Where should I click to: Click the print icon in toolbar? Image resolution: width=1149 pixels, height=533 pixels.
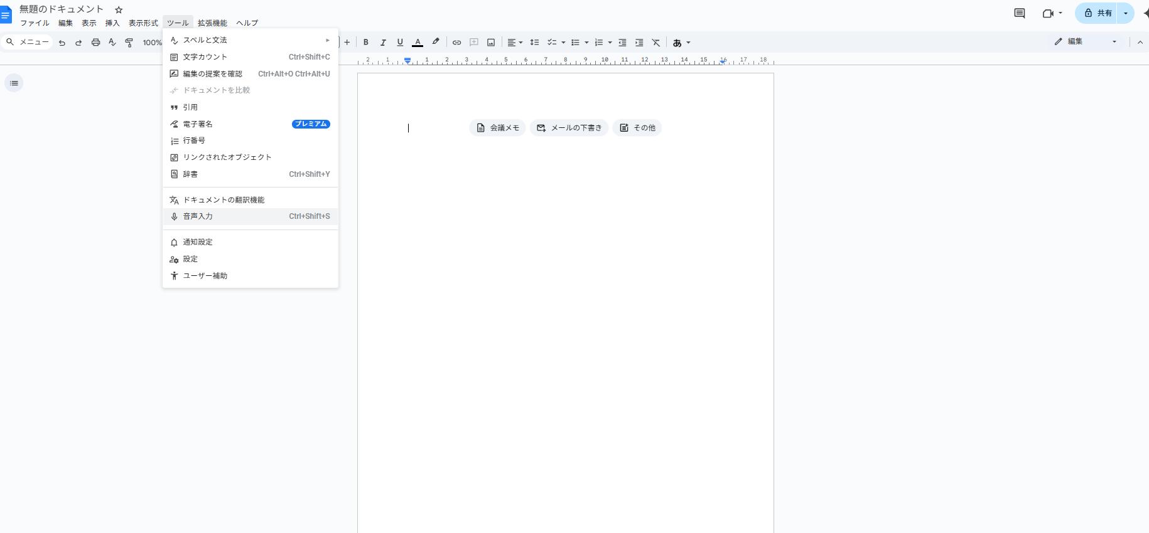(x=95, y=43)
